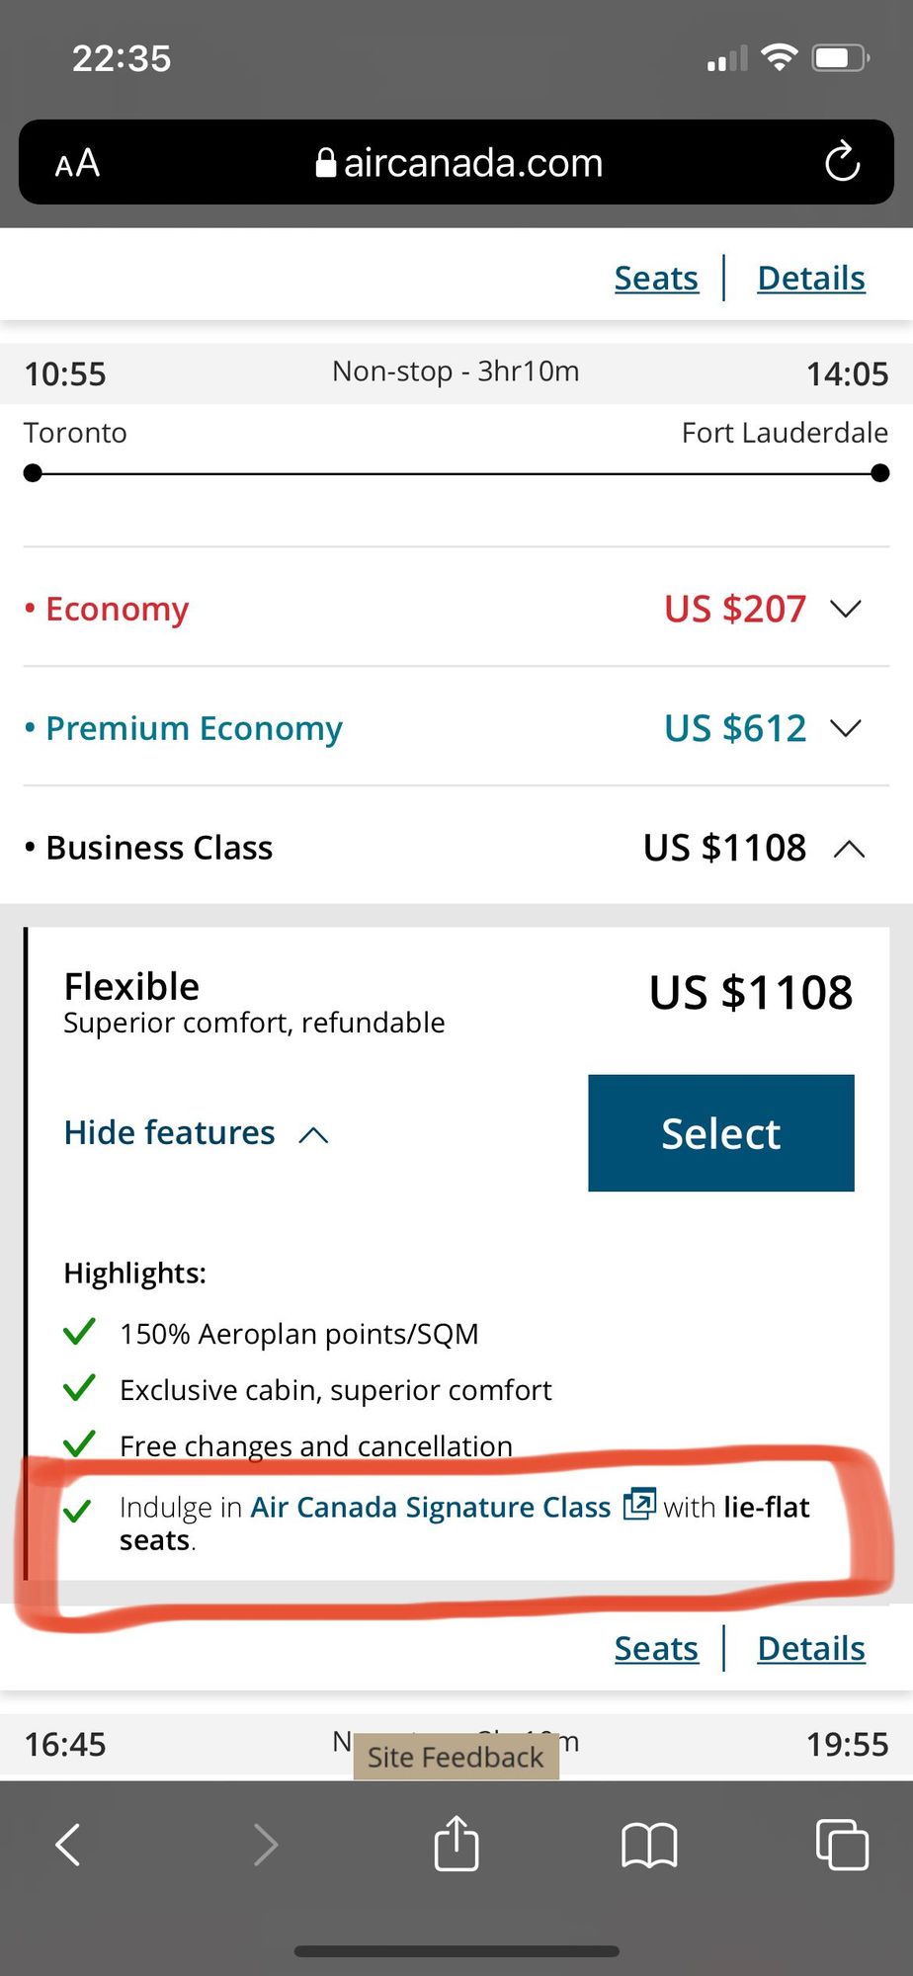Tap the Safari reload page icon

coord(842,162)
